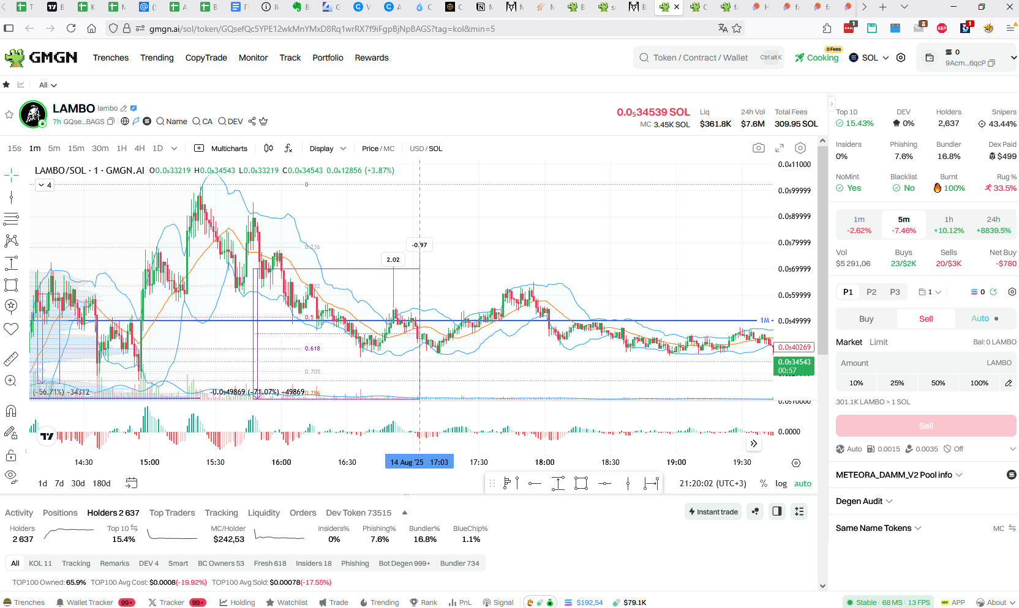
Task: Expand chart to fullscreen
Action: click(780, 148)
